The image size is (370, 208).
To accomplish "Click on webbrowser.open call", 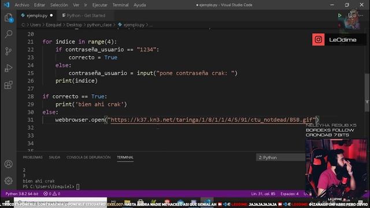I will 80,120.
